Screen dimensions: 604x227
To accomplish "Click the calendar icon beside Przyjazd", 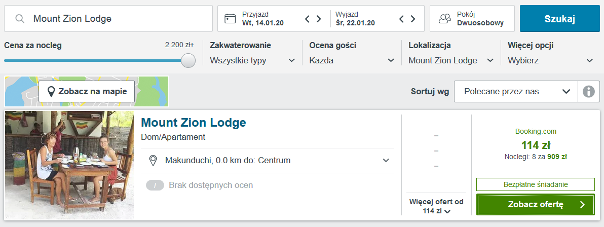I will 230,19.
